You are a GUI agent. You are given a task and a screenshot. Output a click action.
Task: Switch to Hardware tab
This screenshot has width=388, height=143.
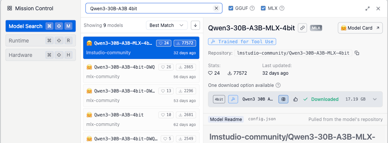click(41, 55)
